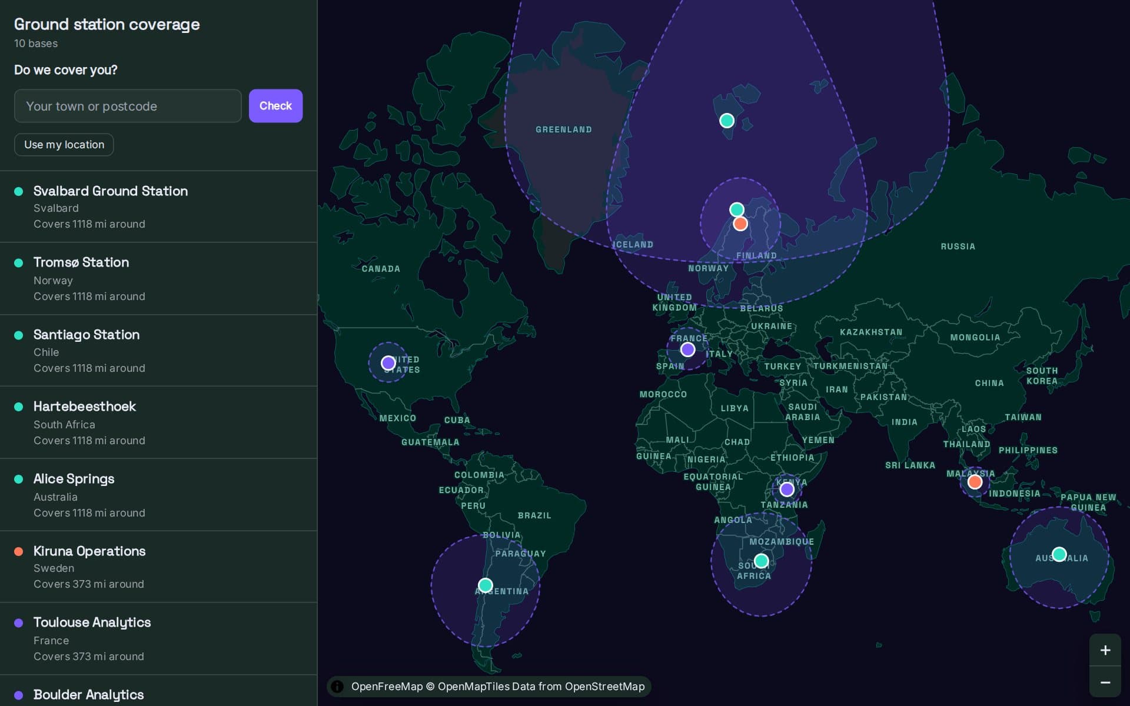Click the CANADA map label
The image size is (1130, 706).
click(x=381, y=269)
